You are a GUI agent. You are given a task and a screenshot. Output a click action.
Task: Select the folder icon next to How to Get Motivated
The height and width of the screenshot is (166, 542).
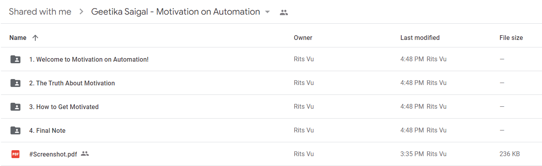[15, 107]
